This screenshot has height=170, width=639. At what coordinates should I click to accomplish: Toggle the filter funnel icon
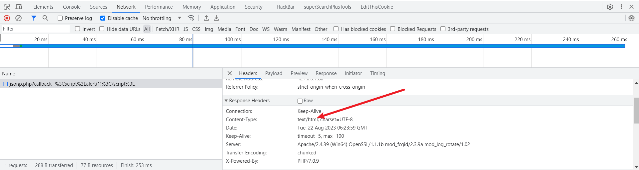pos(34,18)
